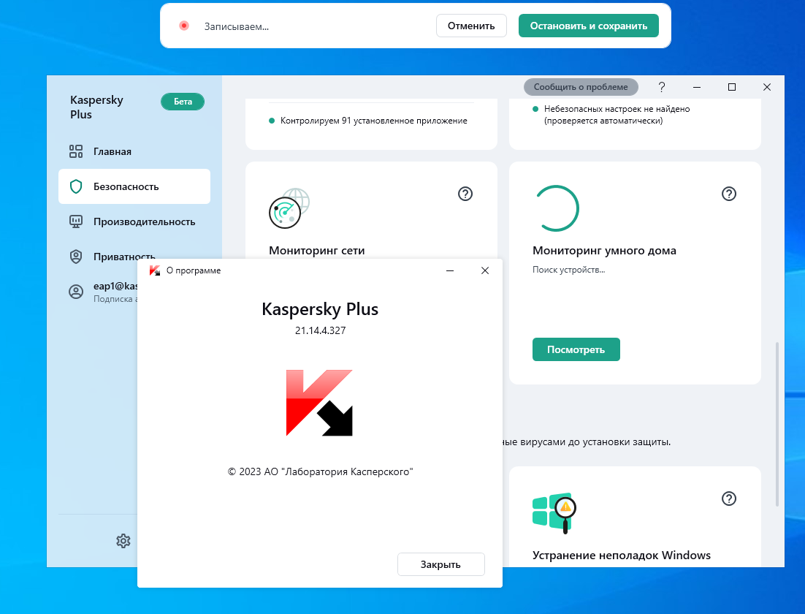Open help for Мониторинг сети card
Viewport: 805px width, 614px height.
pyautogui.click(x=465, y=194)
